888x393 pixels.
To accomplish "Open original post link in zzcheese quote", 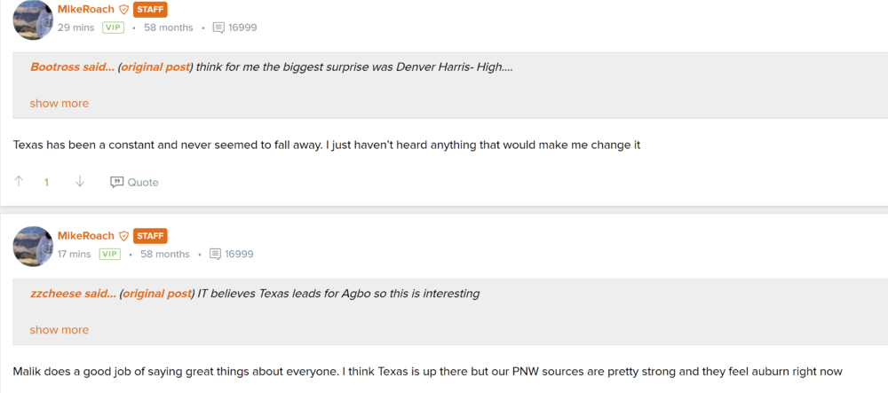I will (156, 293).
